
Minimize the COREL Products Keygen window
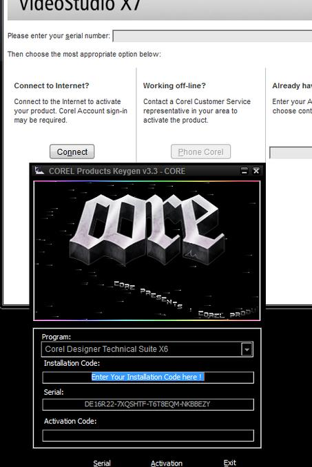click(244, 171)
